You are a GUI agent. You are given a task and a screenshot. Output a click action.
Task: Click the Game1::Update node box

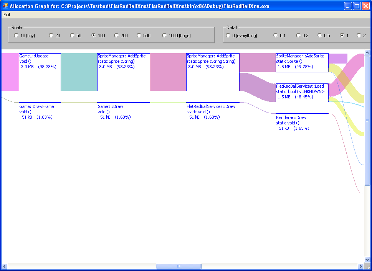tap(40, 72)
